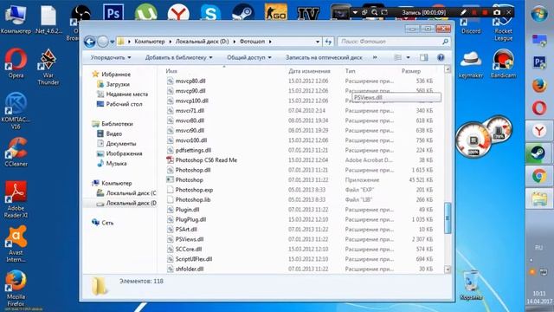Select Загрузки in the navigation pane

coord(113,84)
